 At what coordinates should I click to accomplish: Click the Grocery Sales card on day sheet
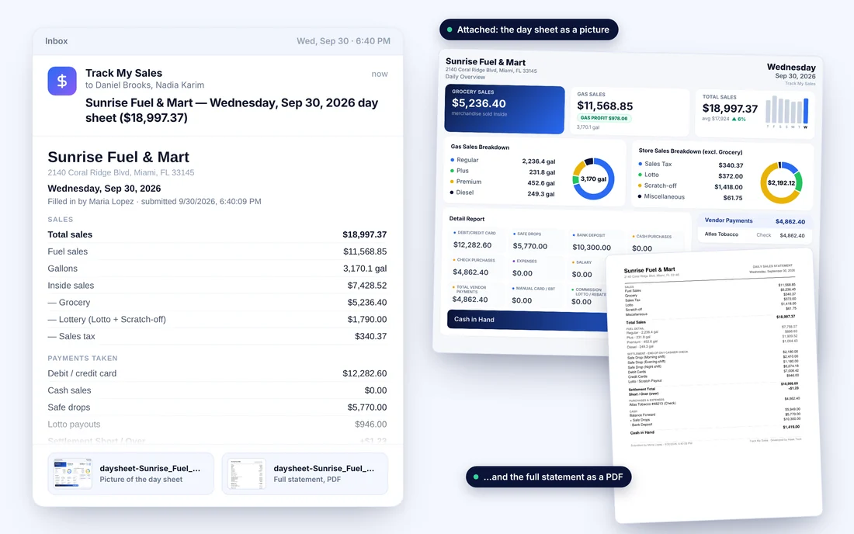coord(505,109)
